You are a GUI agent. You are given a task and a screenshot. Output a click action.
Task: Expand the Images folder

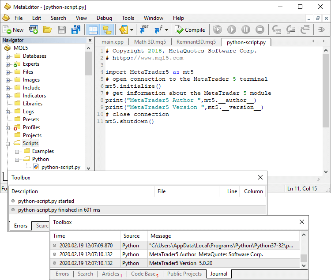[8, 80]
